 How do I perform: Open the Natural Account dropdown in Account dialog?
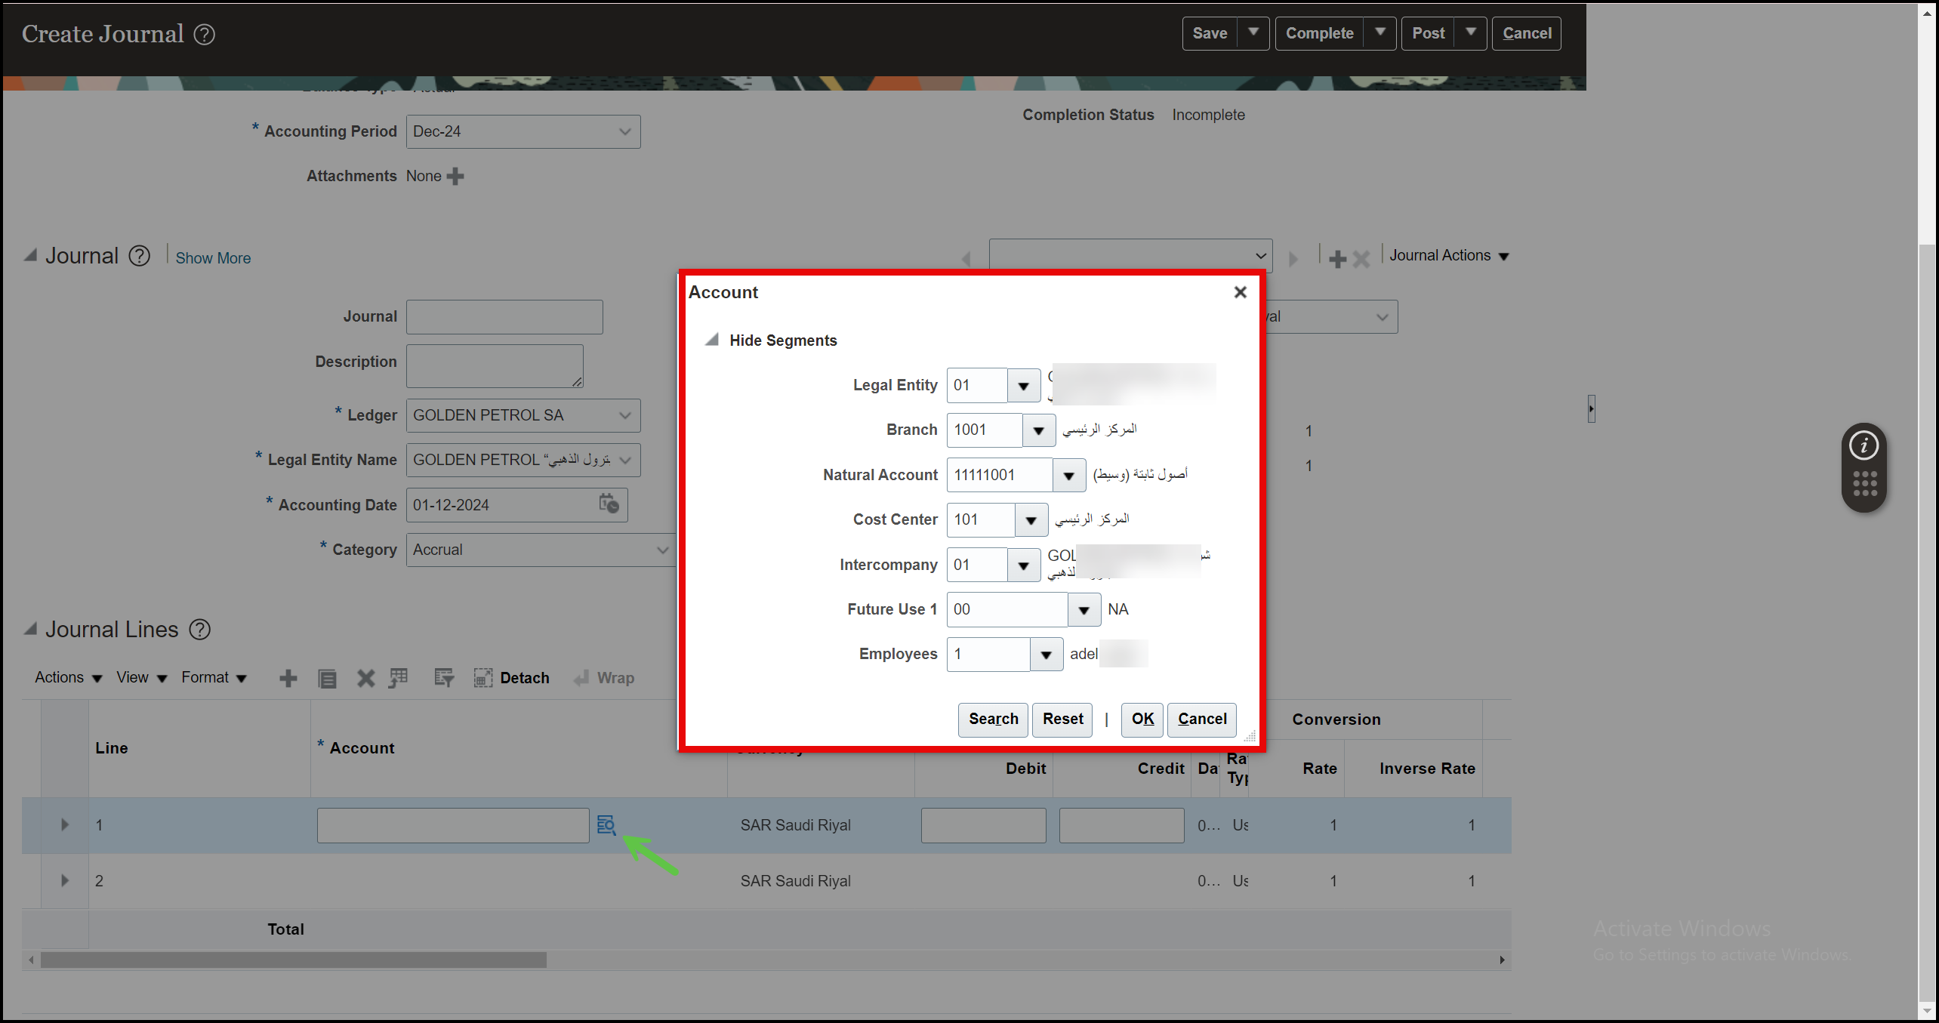tap(1069, 475)
